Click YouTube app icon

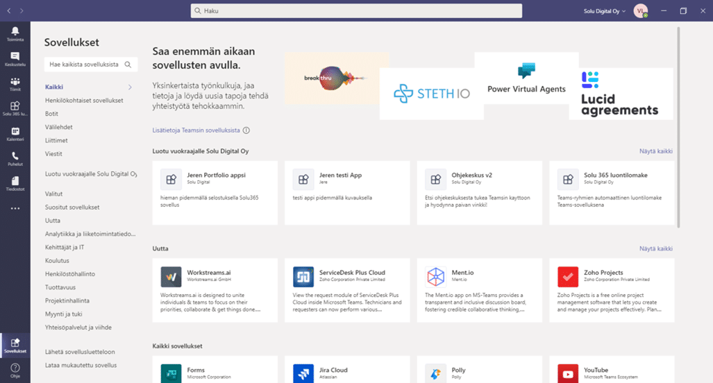568,373
